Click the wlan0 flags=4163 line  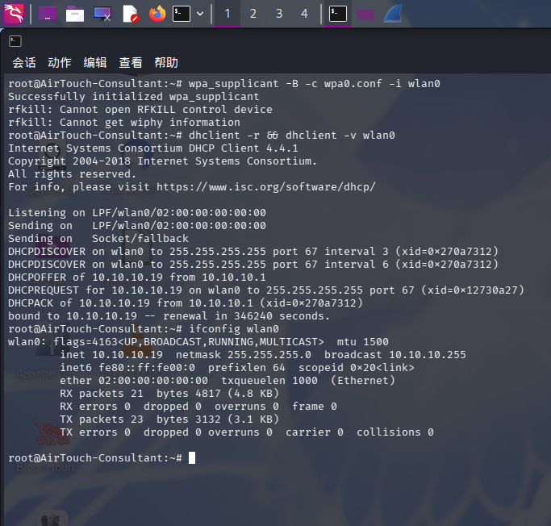point(198,342)
